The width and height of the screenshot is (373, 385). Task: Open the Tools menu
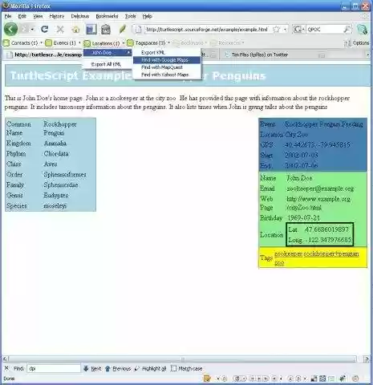131,16
